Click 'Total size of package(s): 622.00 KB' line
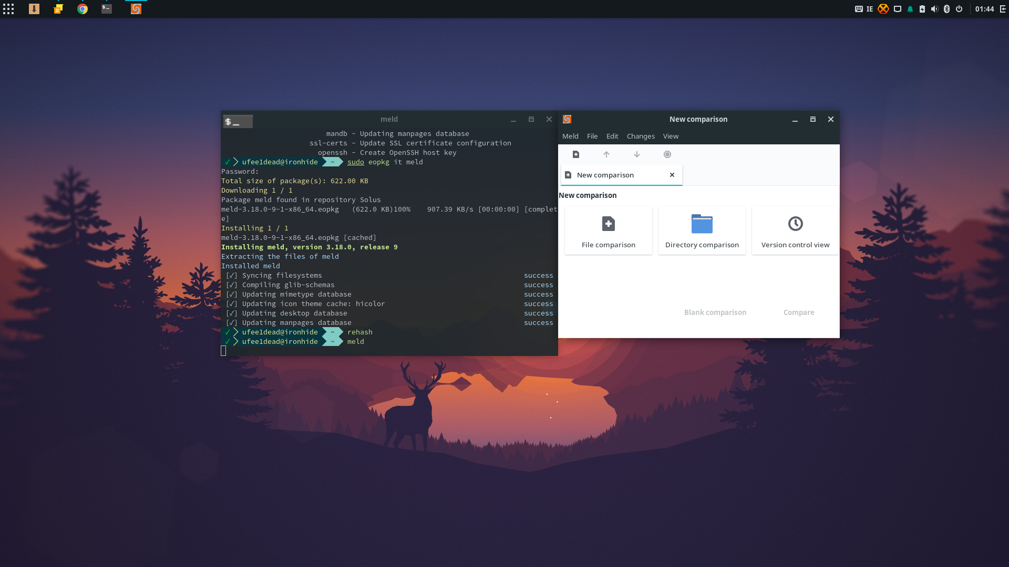This screenshot has height=567, width=1009. [295, 181]
